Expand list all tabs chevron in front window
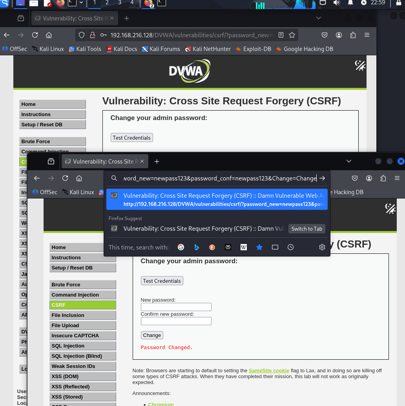405x406 pixels. [x=349, y=161]
